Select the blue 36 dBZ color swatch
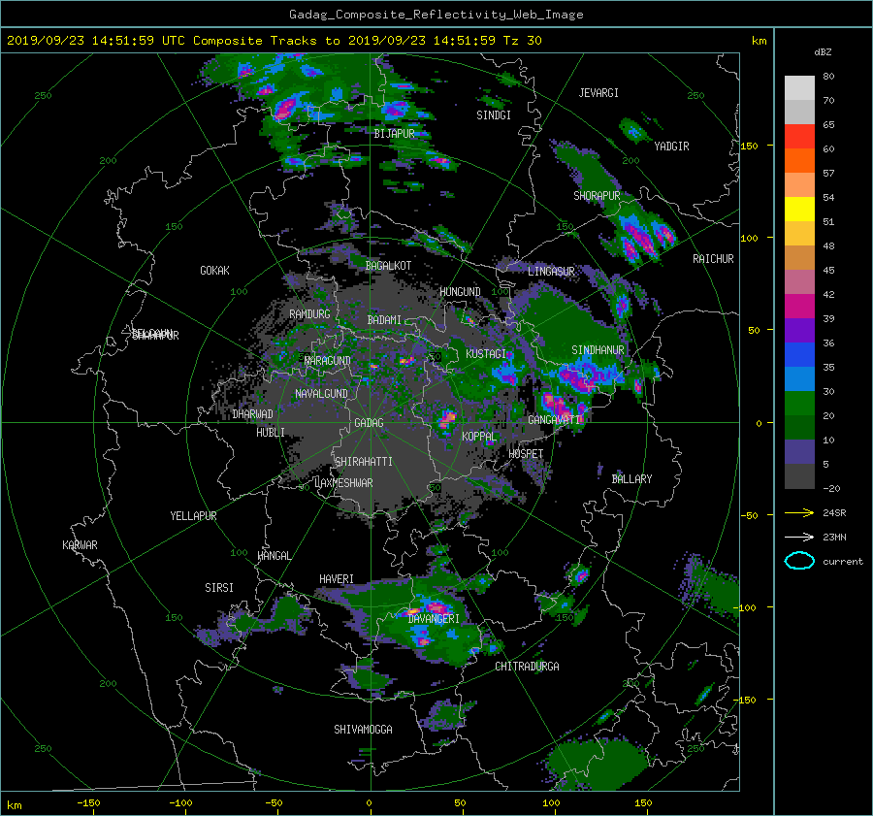This screenshot has height=816, width=873. (x=799, y=354)
